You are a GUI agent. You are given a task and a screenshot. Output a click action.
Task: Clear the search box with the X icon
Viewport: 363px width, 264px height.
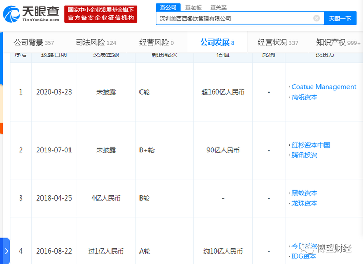point(316,18)
